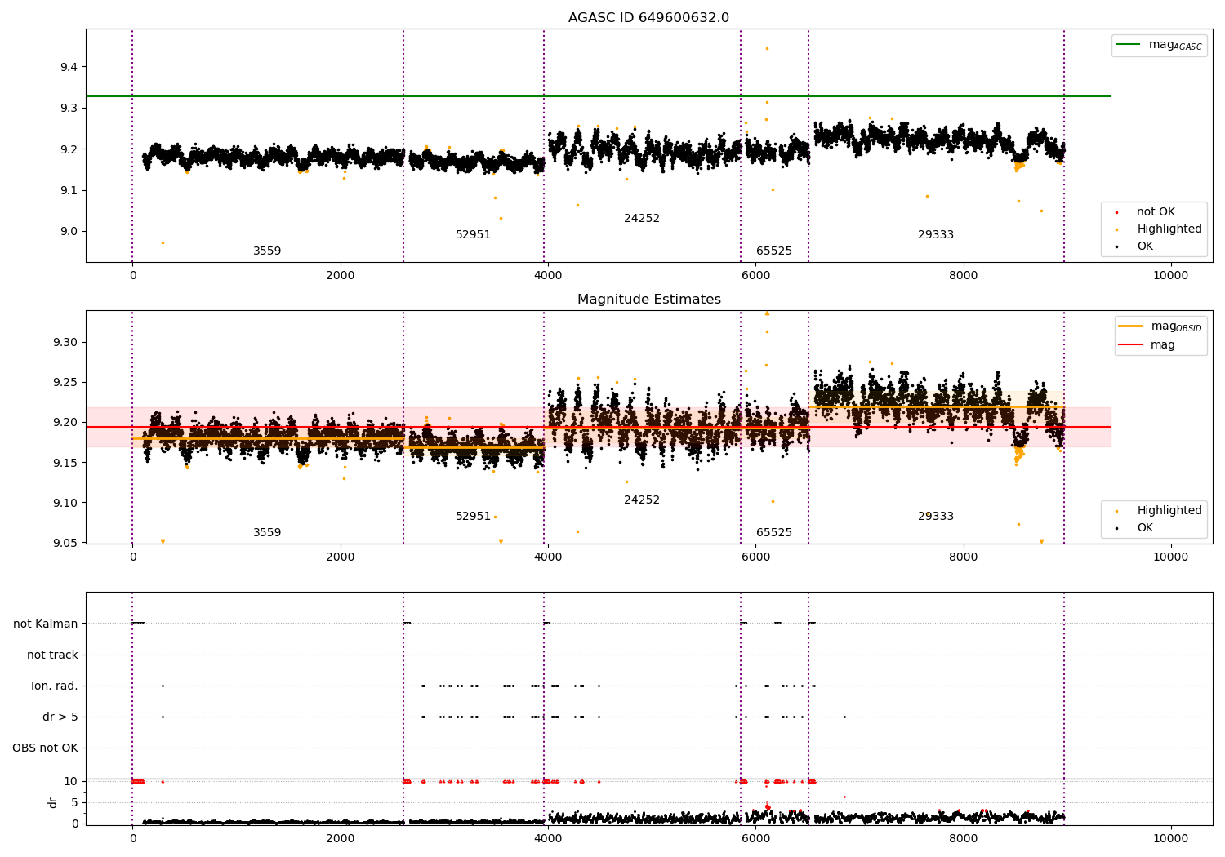
Task: Click the '52951' obsid label in the middle plot
Action: [x=474, y=517]
